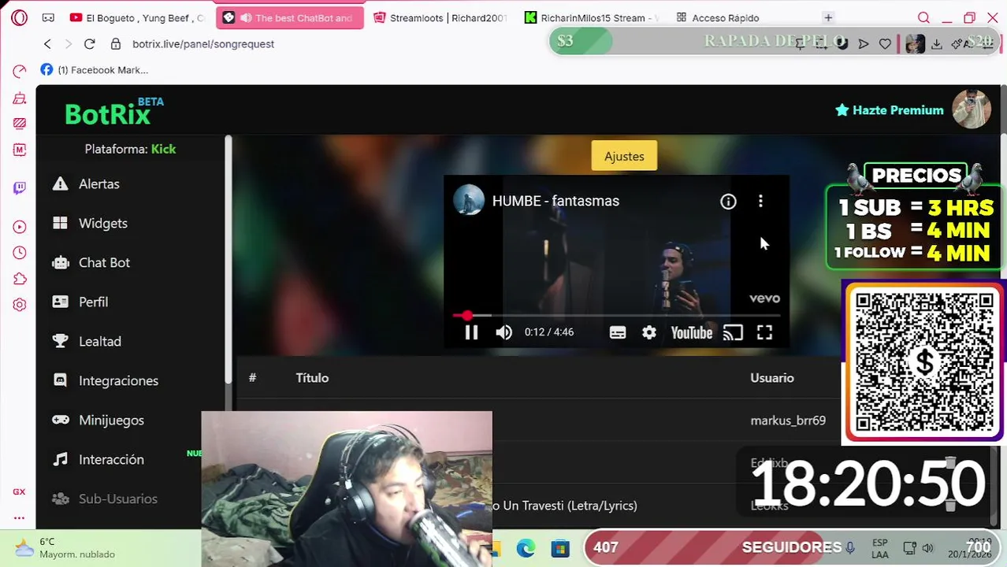Open YouTube player settings gear
The height and width of the screenshot is (567, 1007).
pyautogui.click(x=648, y=333)
